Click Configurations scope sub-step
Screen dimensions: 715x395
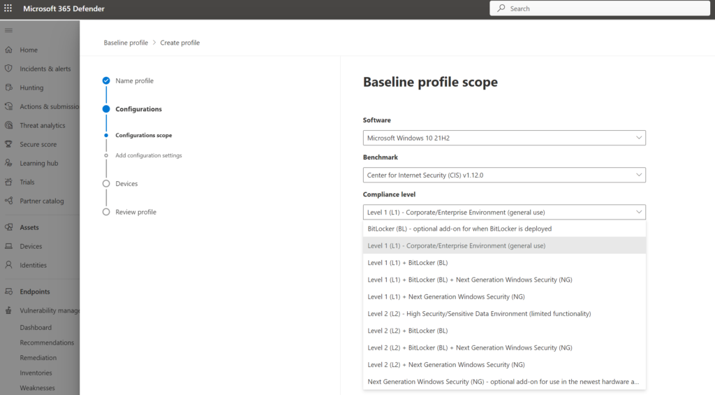click(x=144, y=135)
